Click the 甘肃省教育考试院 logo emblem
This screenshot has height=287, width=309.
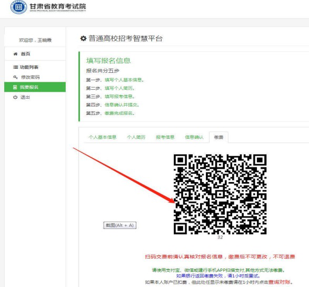pyautogui.click(x=18, y=7)
